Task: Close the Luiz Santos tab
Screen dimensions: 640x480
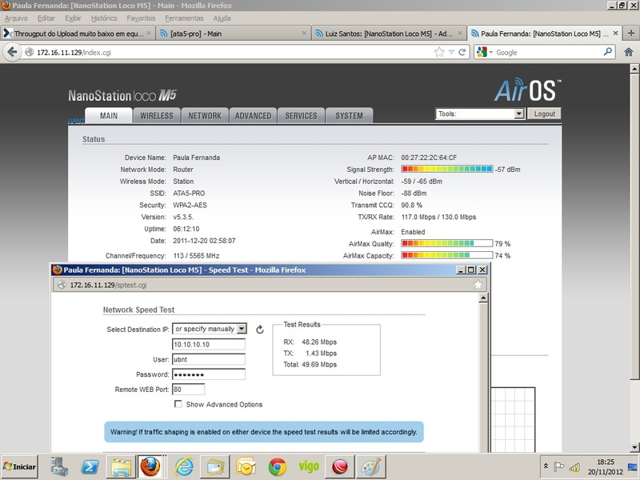Action: point(460,34)
